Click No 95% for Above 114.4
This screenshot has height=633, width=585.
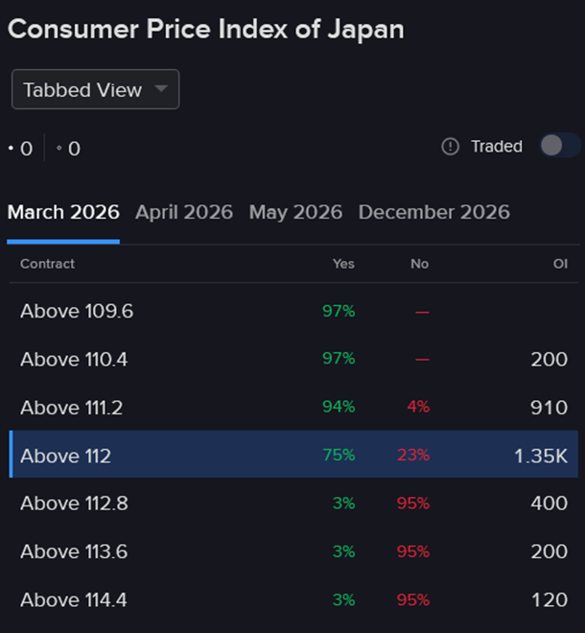(x=414, y=599)
